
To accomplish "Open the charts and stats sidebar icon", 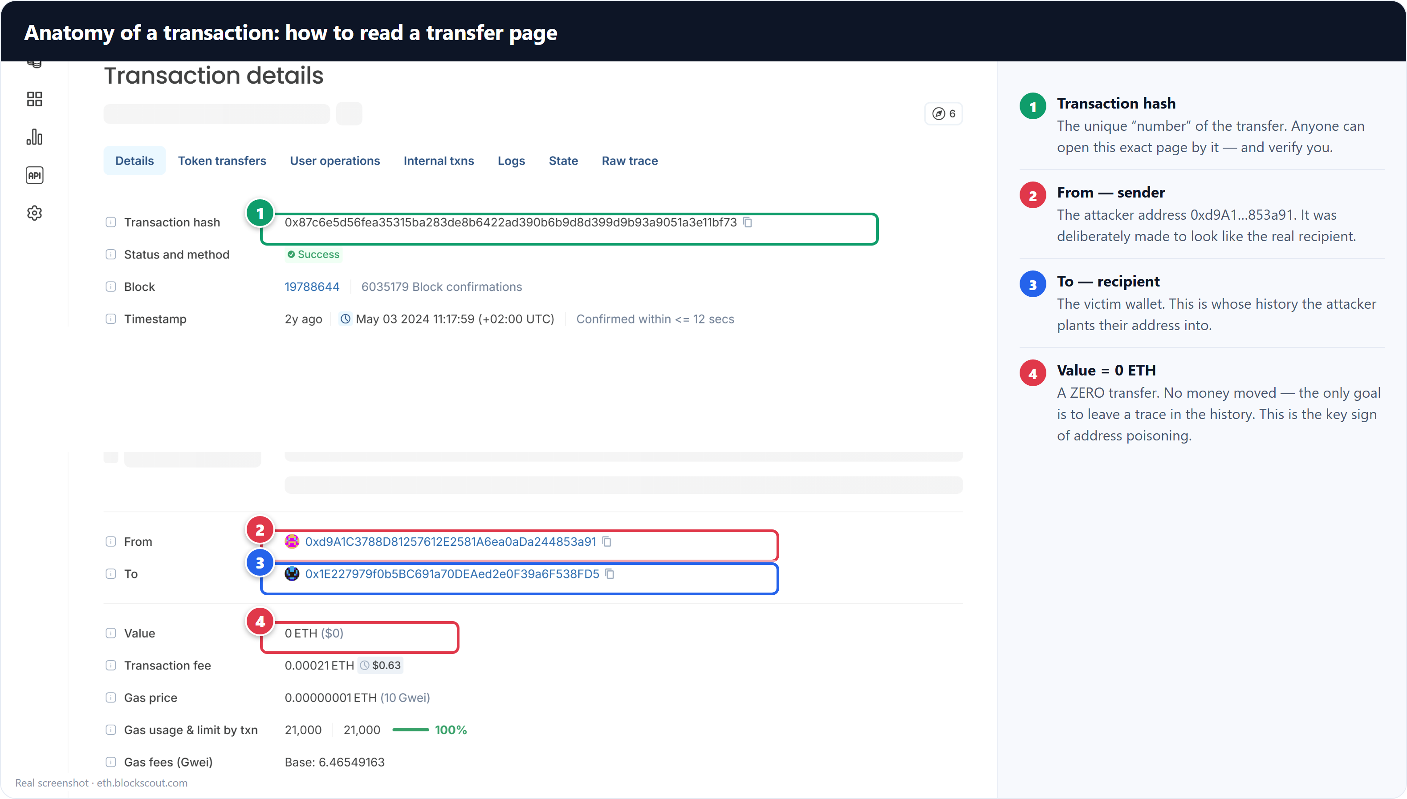I will (35, 137).
